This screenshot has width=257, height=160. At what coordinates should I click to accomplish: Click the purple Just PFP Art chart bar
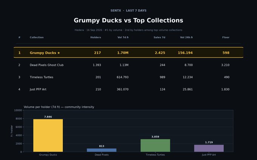coord(209,148)
